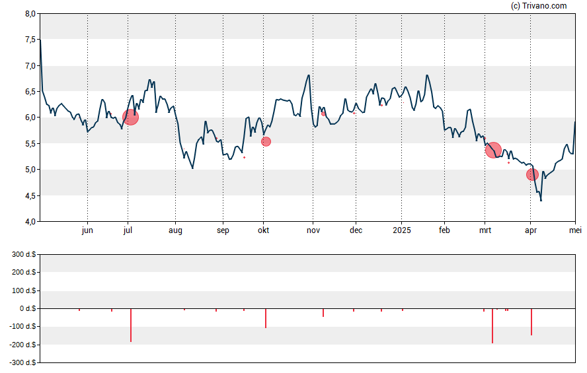Image resolution: width=587 pixels, height=373 pixels.
Task: Click the 'jun' axis label
Action: (x=87, y=230)
